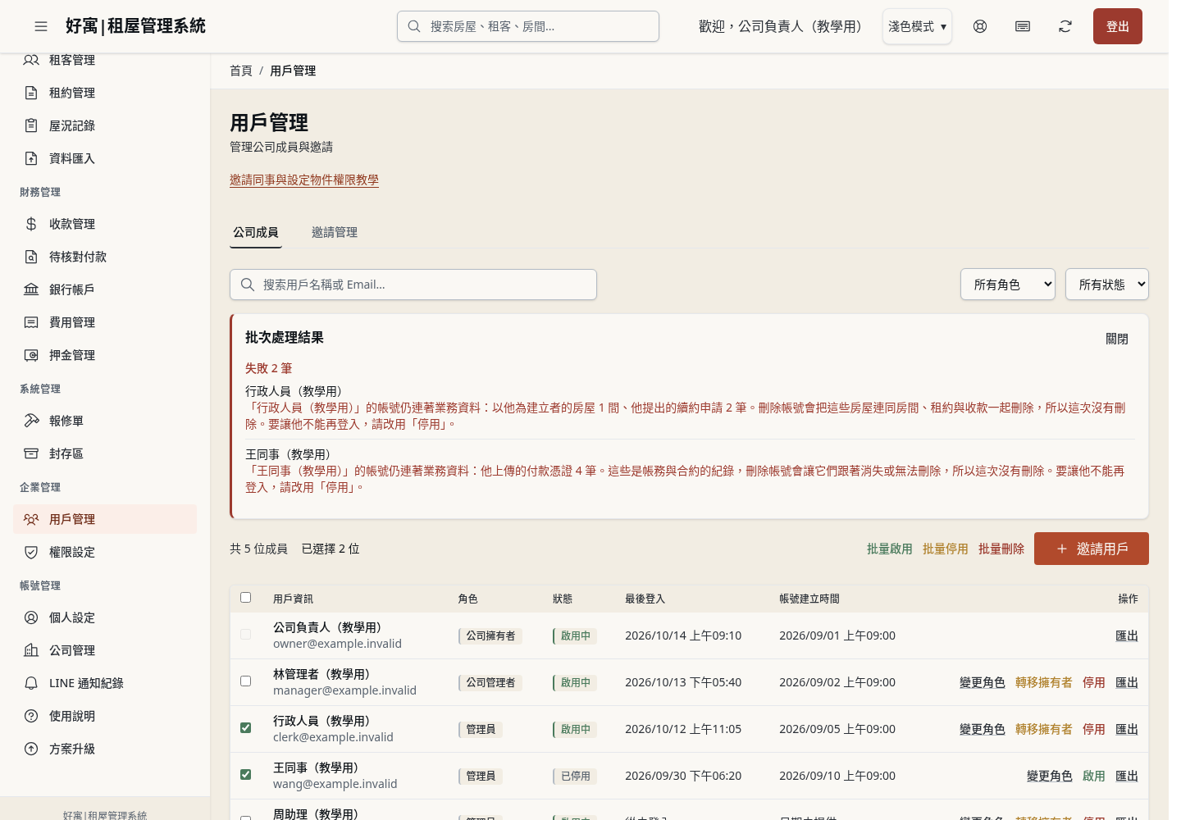Open 押金管理 safe icon
Viewport: 1181px width, 820px height.
[31, 355]
